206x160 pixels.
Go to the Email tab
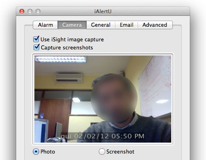pyautogui.click(x=127, y=25)
